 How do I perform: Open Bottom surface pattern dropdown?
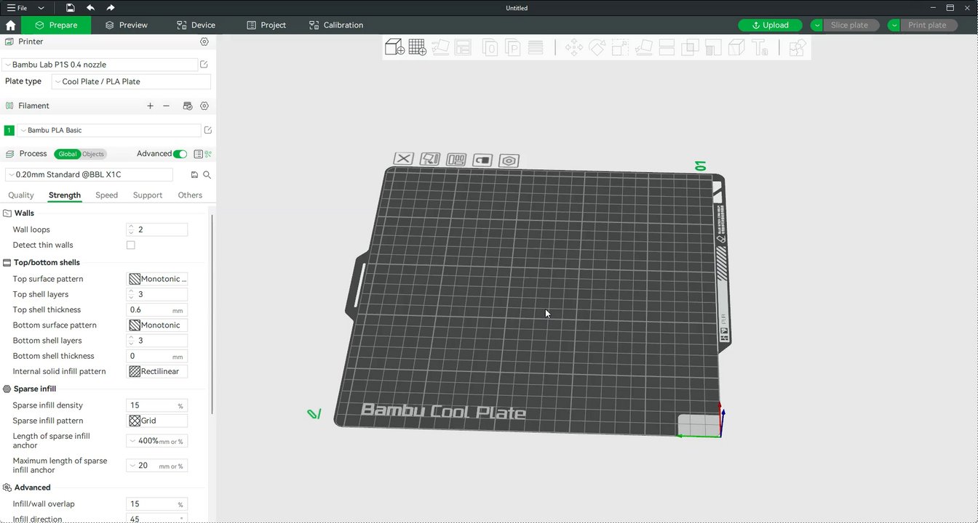coord(157,325)
